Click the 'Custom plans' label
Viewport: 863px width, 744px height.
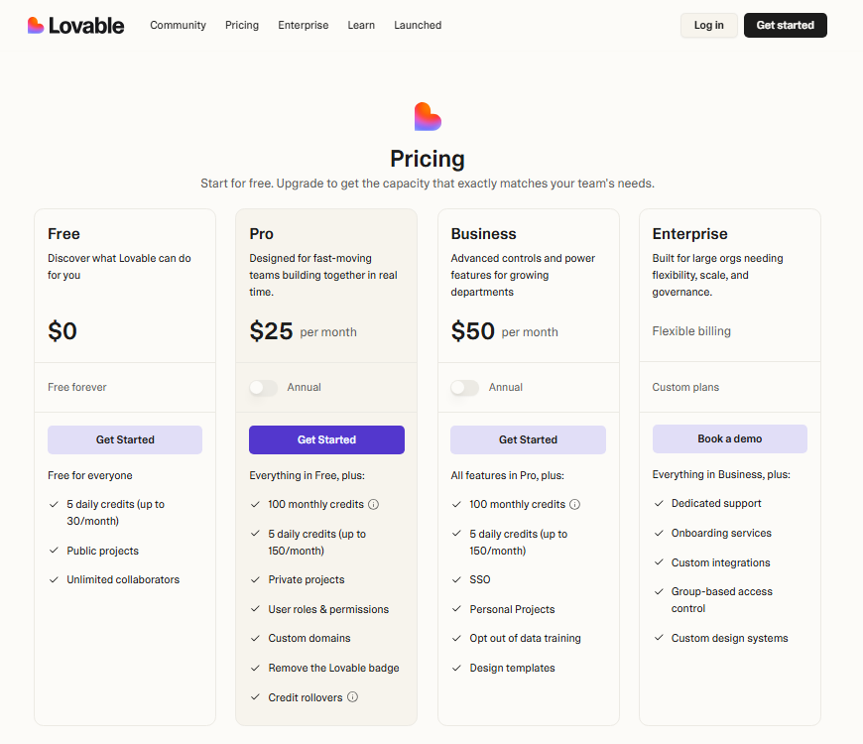click(685, 387)
